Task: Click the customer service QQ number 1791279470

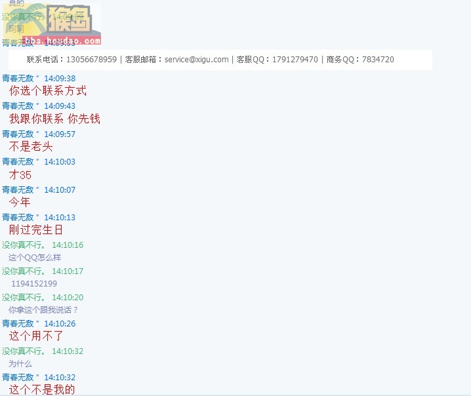Action: tap(295, 60)
